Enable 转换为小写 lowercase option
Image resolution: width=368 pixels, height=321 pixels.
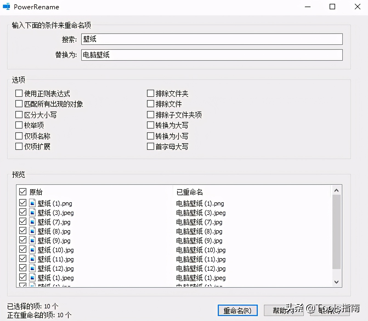(x=151, y=136)
